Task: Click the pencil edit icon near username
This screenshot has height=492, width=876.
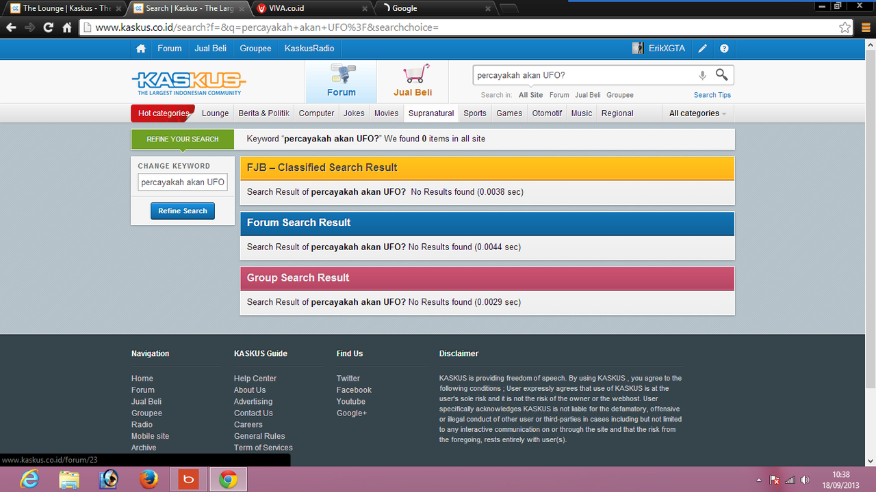Action: [x=702, y=49]
